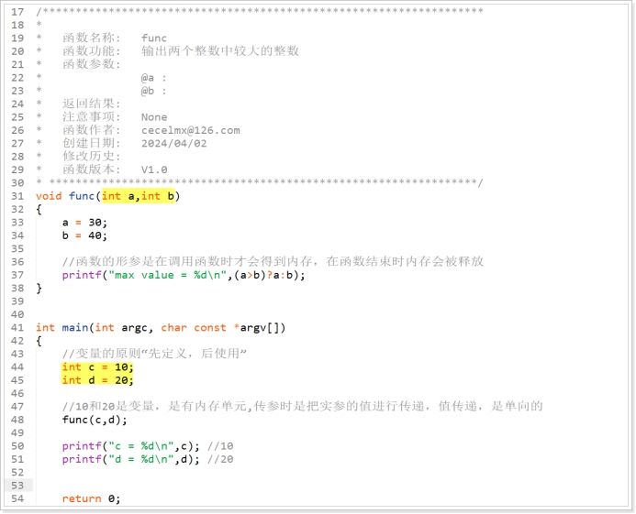Click line number 31 in the gutter
This screenshot has width=636, height=514.
[17, 196]
